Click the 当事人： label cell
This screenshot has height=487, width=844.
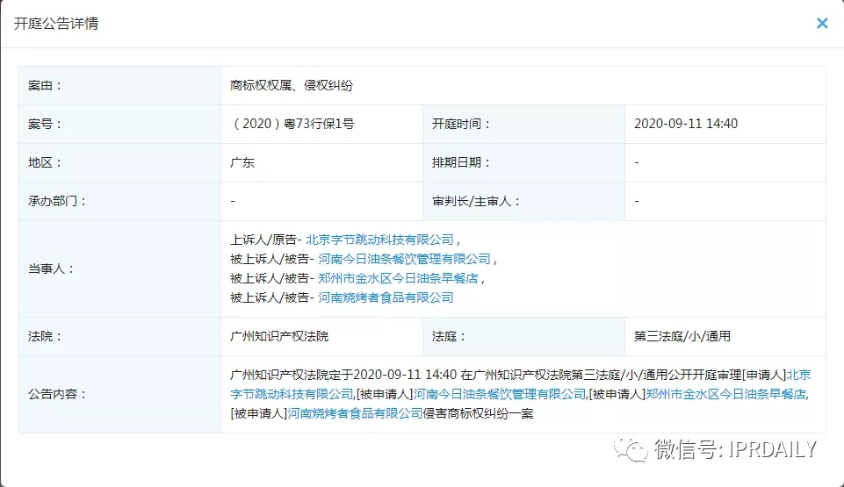(120, 269)
